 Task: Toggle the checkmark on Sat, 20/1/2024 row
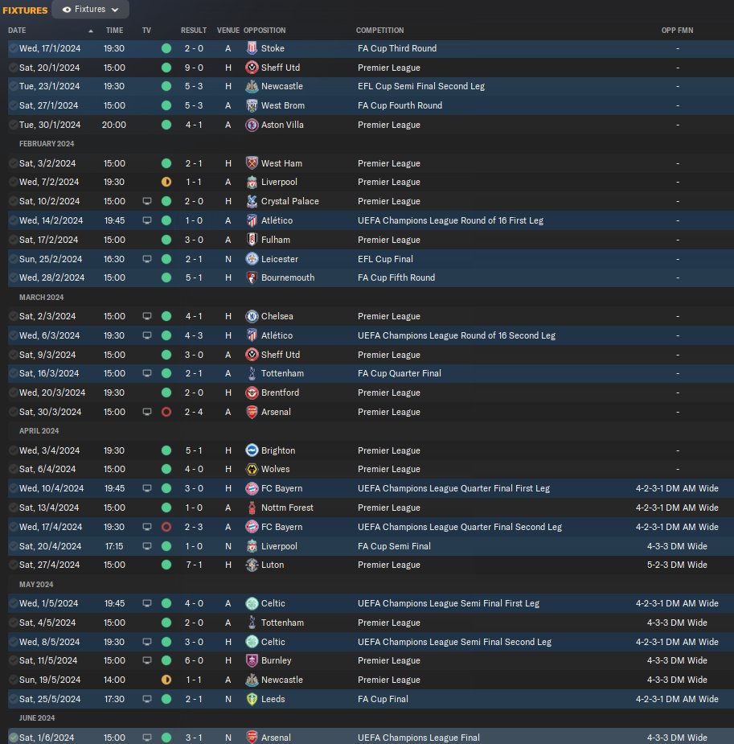[14, 68]
